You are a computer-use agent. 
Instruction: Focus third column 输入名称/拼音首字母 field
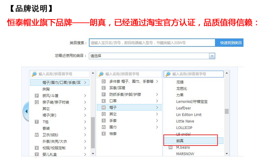pos(194,74)
